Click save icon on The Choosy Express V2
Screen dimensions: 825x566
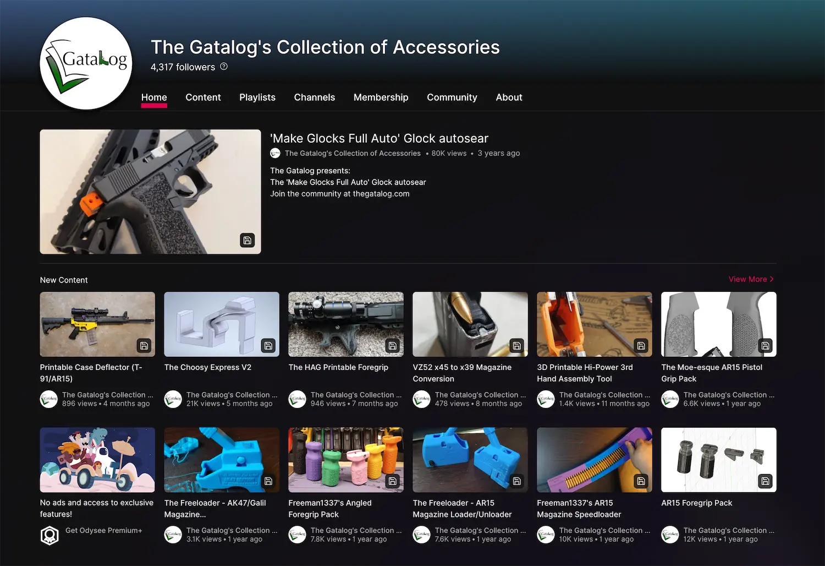[x=268, y=346]
